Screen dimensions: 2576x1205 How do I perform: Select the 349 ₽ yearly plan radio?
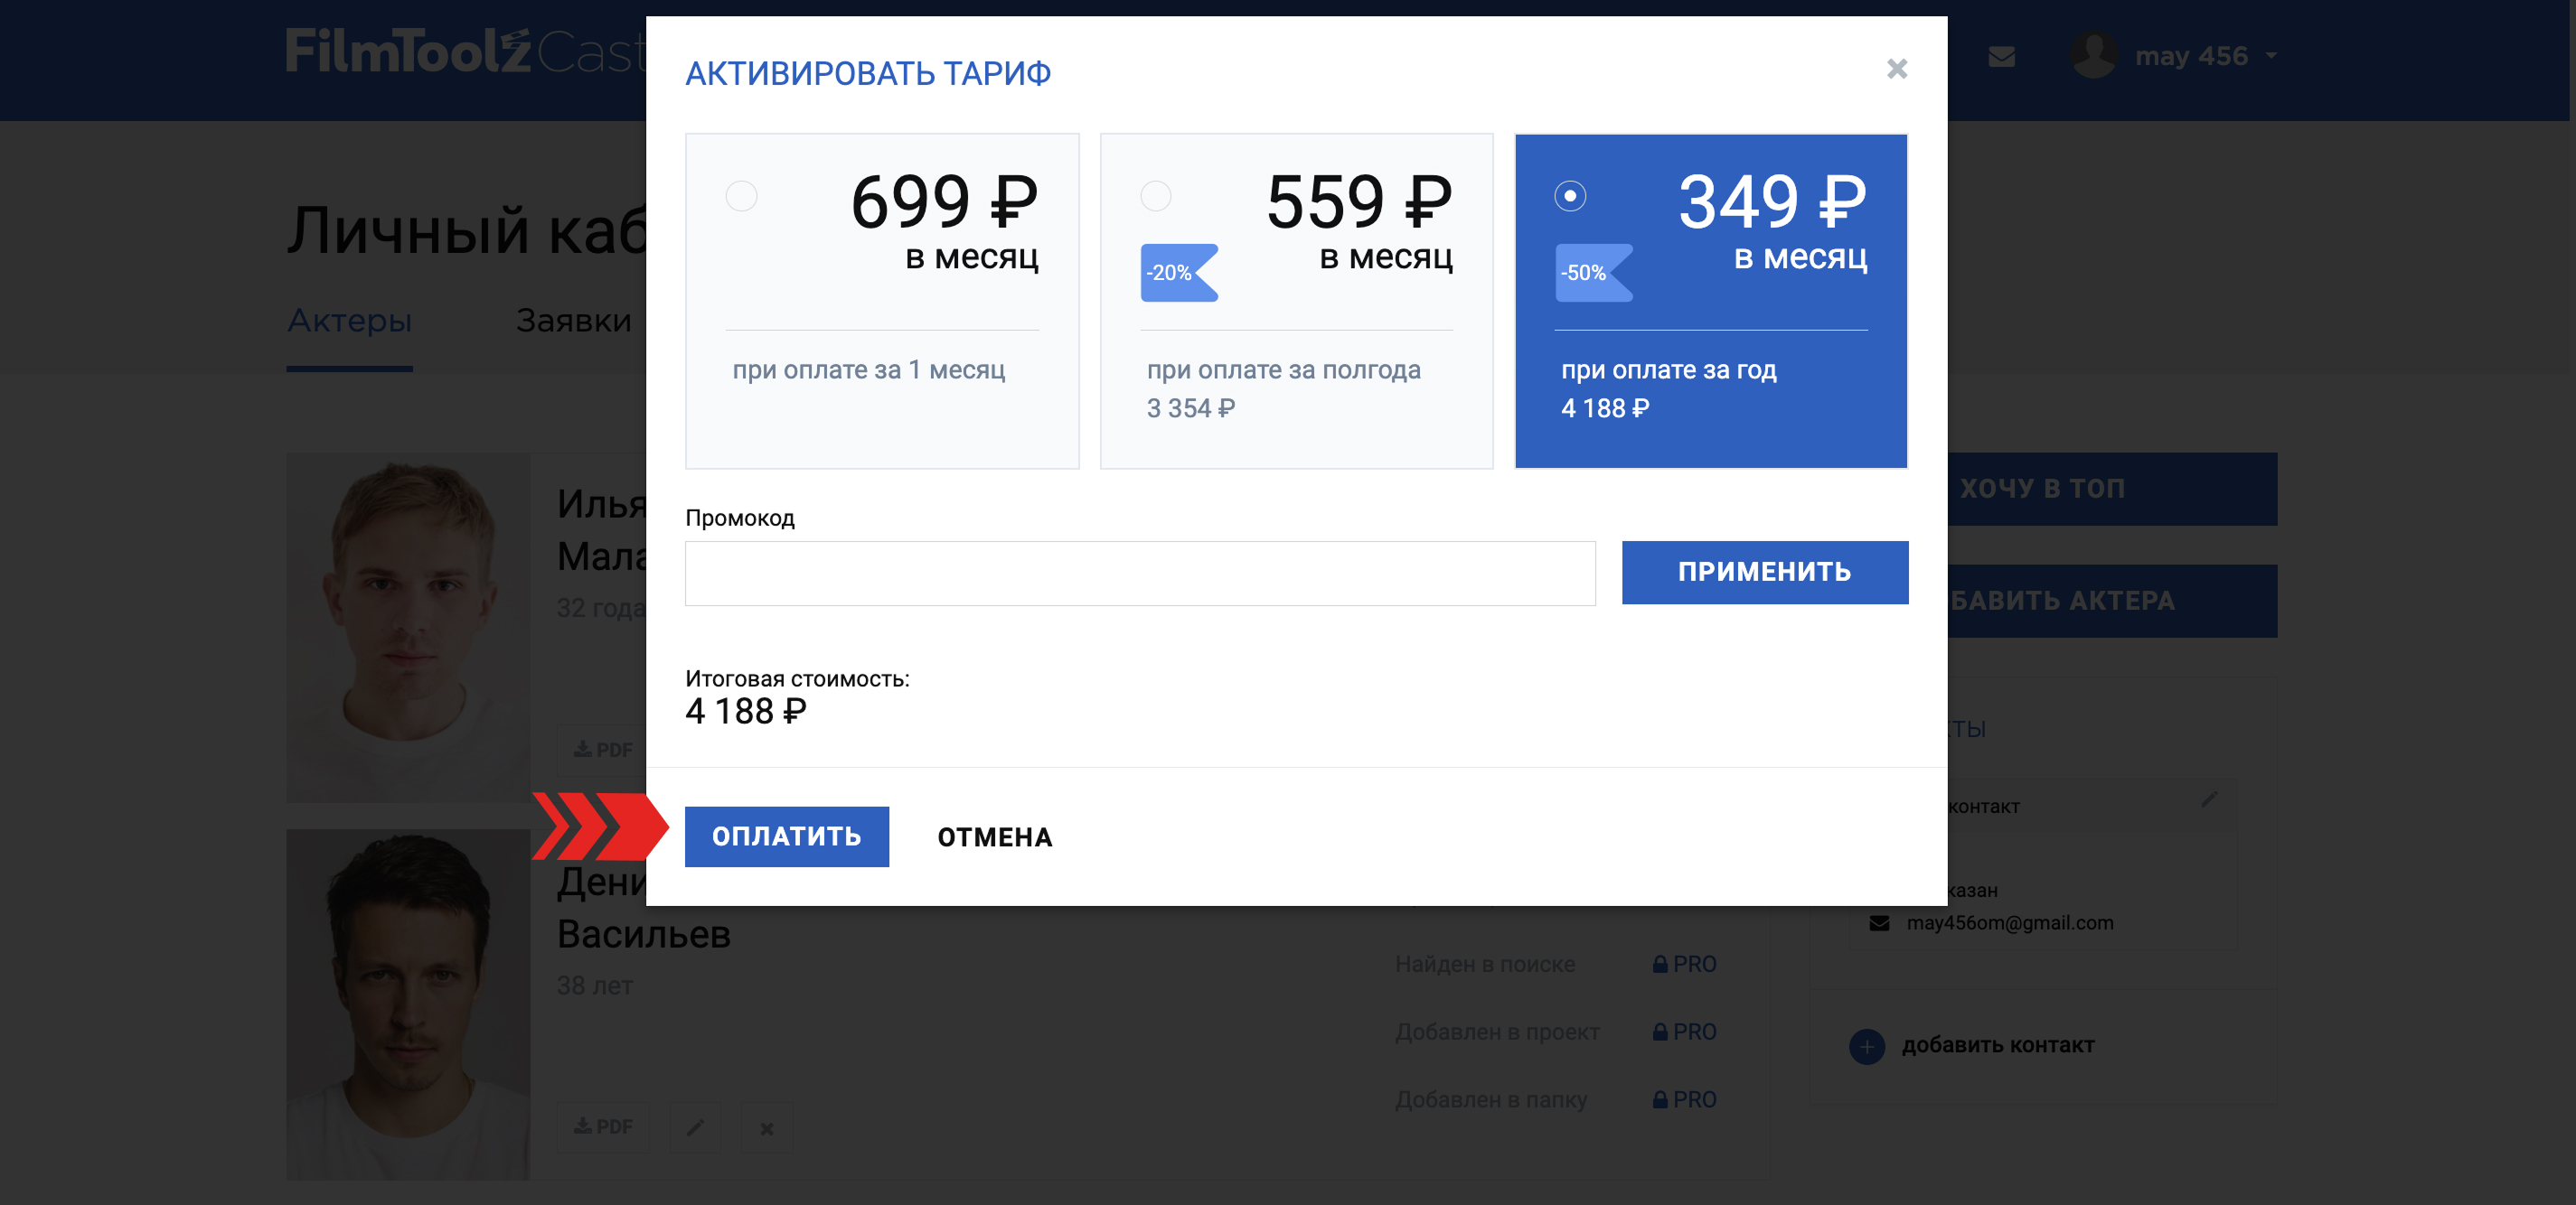coord(1569,196)
